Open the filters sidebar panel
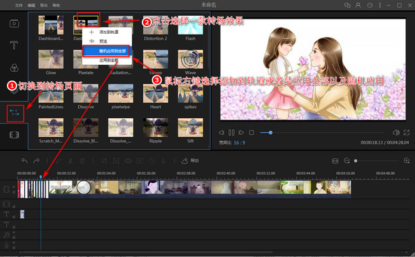415x257 pixels. click(x=14, y=68)
